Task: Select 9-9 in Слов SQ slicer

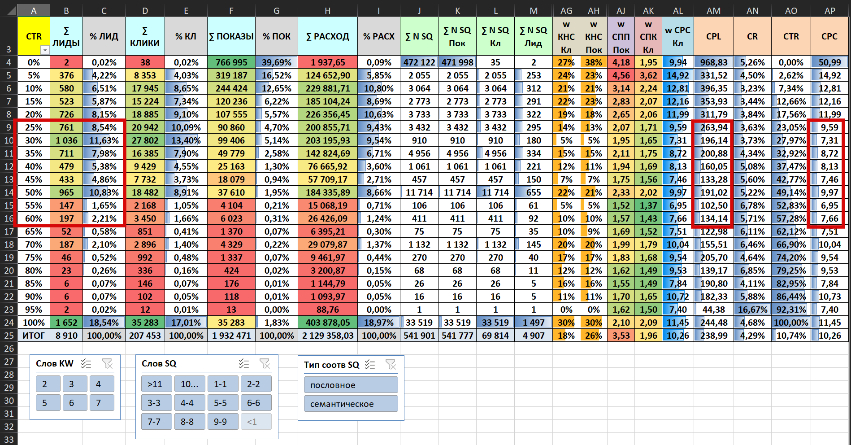Action: 223,422
